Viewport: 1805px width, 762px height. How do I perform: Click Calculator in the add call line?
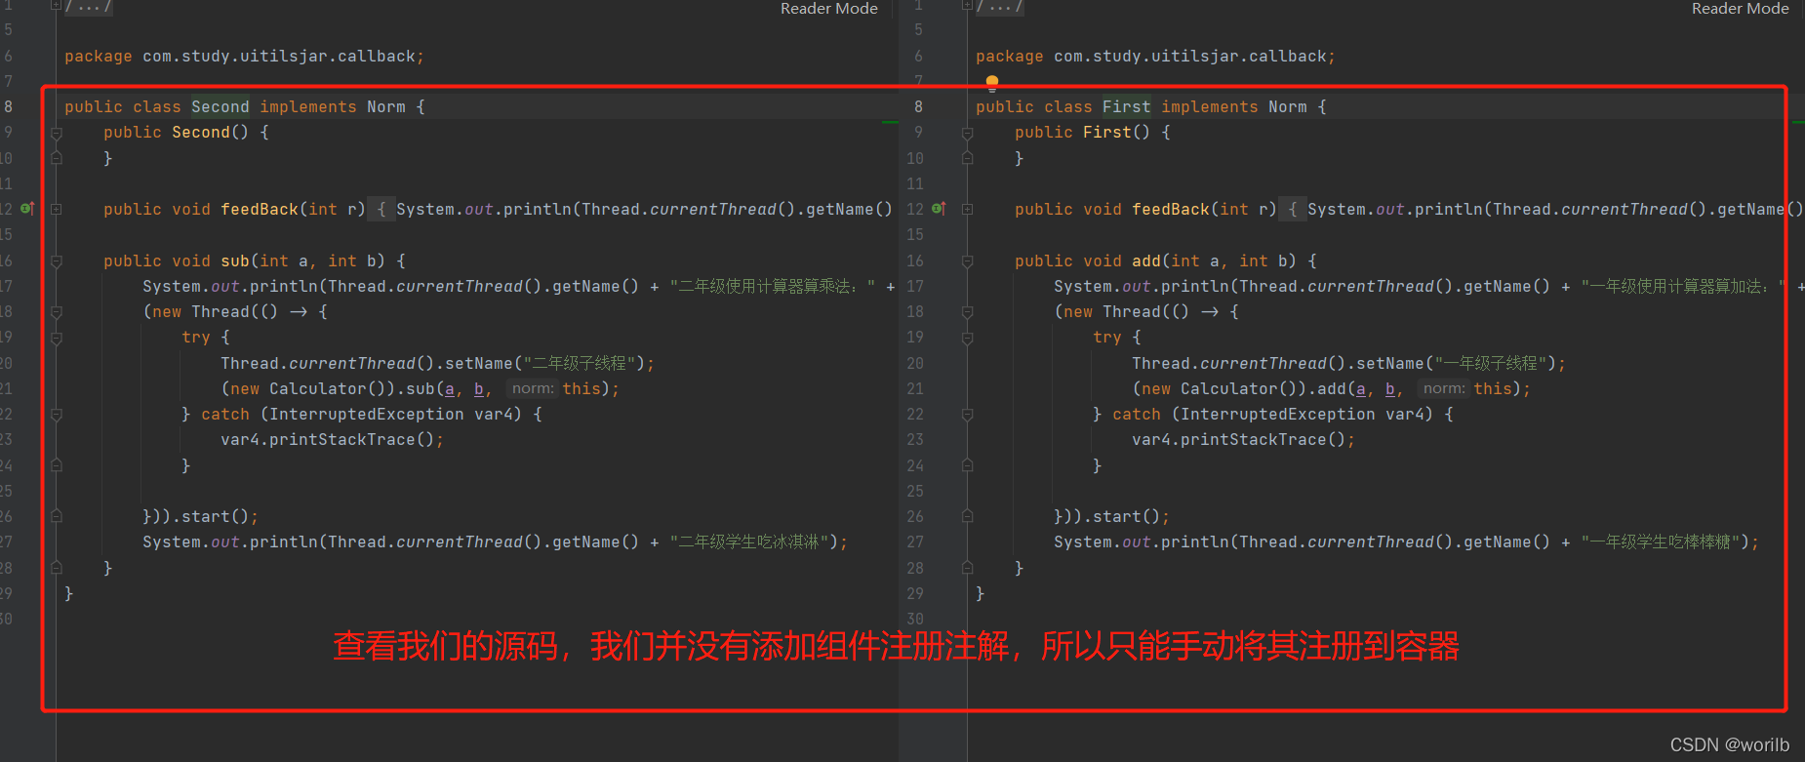tap(1229, 389)
